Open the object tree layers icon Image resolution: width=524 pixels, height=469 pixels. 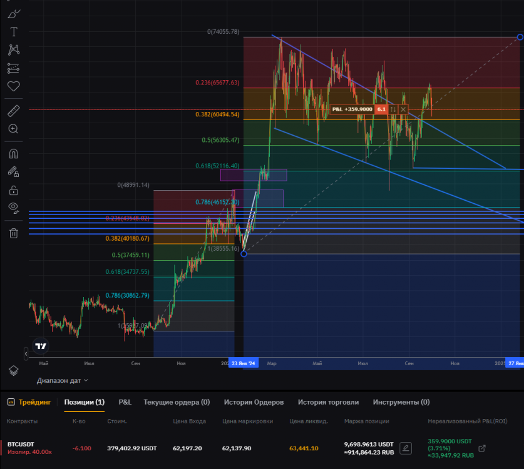[x=13, y=370]
